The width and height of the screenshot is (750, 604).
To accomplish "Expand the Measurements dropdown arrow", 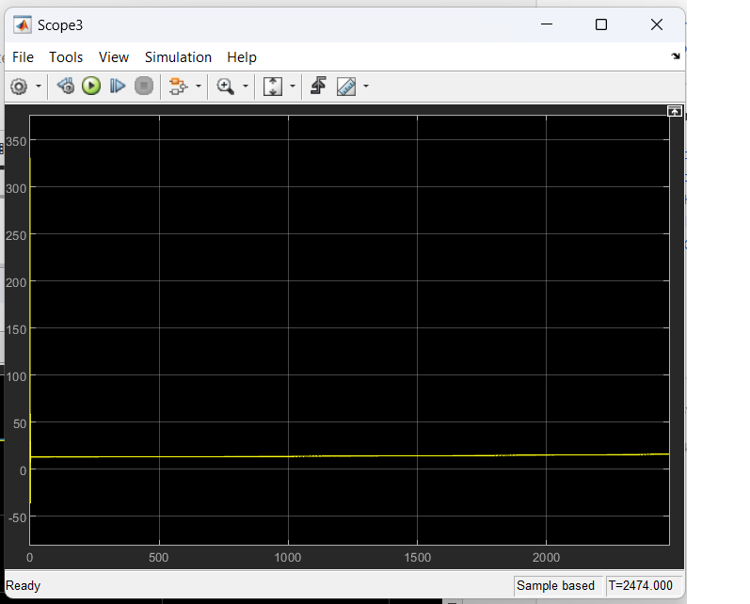I will click(x=366, y=87).
